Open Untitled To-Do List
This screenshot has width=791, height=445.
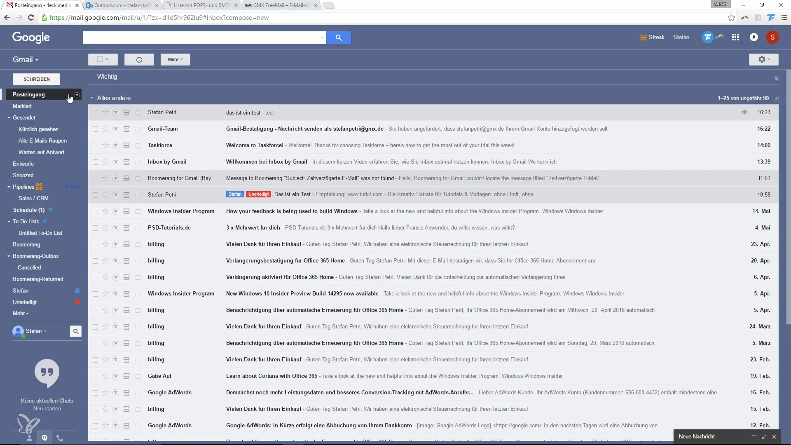point(40,233)
